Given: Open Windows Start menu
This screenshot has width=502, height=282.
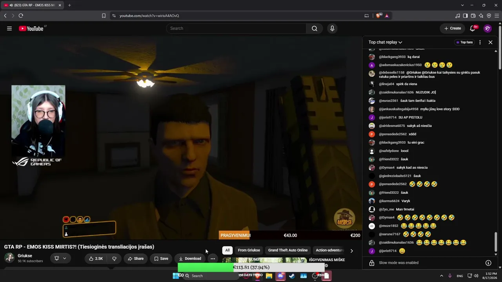Looking at the screenshot, I should (176, 276).
